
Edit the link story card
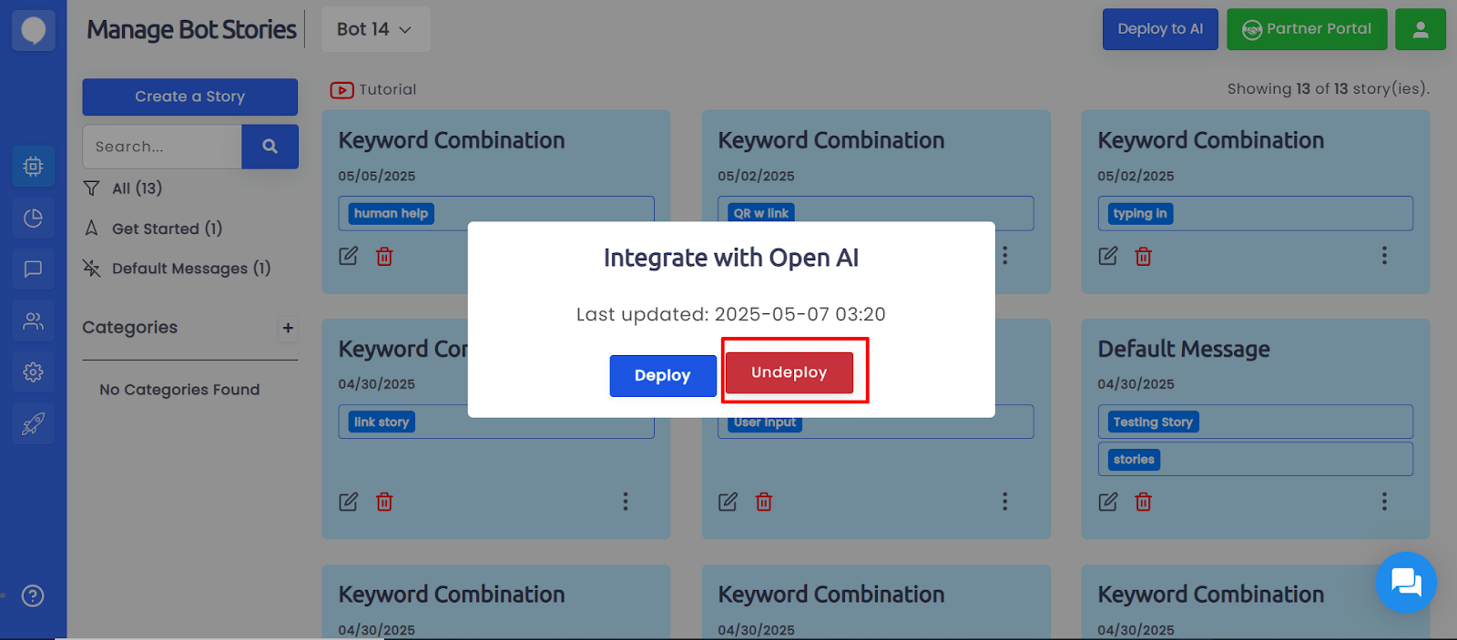(x=349, y=502)
